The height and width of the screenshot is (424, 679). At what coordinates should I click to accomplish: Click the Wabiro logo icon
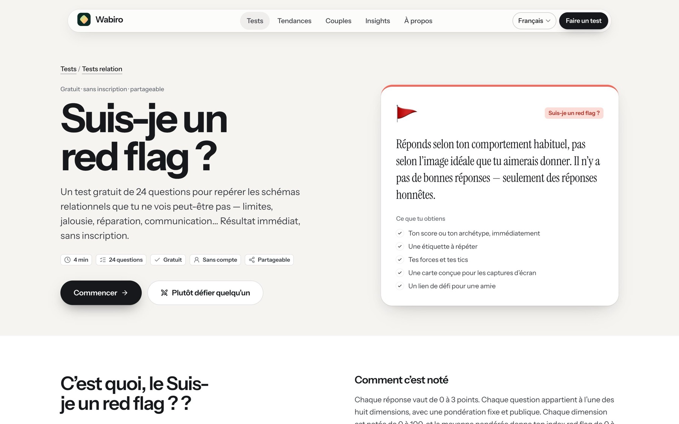coord(84,19)
